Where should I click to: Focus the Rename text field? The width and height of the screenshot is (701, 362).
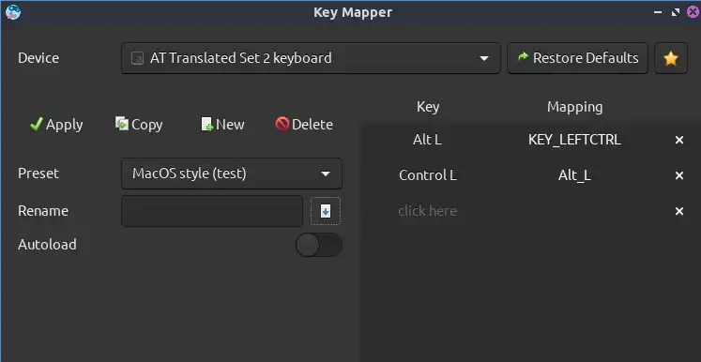click(212, 211)
